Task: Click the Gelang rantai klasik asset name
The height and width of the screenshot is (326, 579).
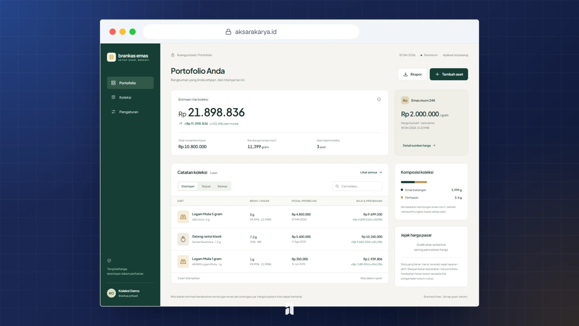Action: pos(207,236)
